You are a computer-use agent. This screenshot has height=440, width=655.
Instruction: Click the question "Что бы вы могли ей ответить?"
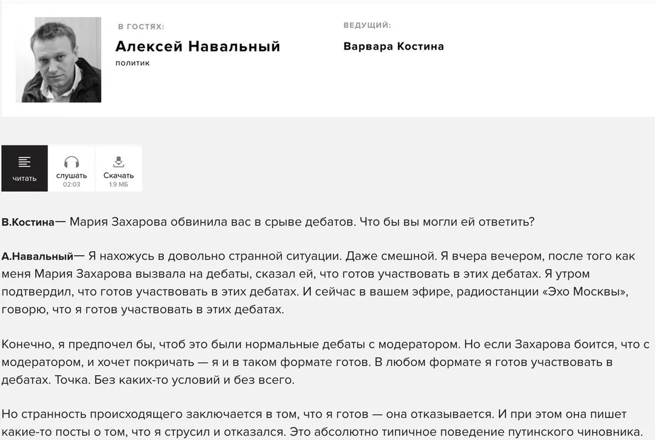[x=447, y=222]
